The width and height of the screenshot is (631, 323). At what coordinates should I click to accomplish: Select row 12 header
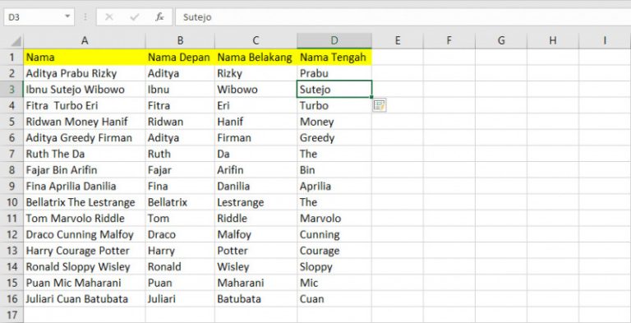(x=12, y=234)
